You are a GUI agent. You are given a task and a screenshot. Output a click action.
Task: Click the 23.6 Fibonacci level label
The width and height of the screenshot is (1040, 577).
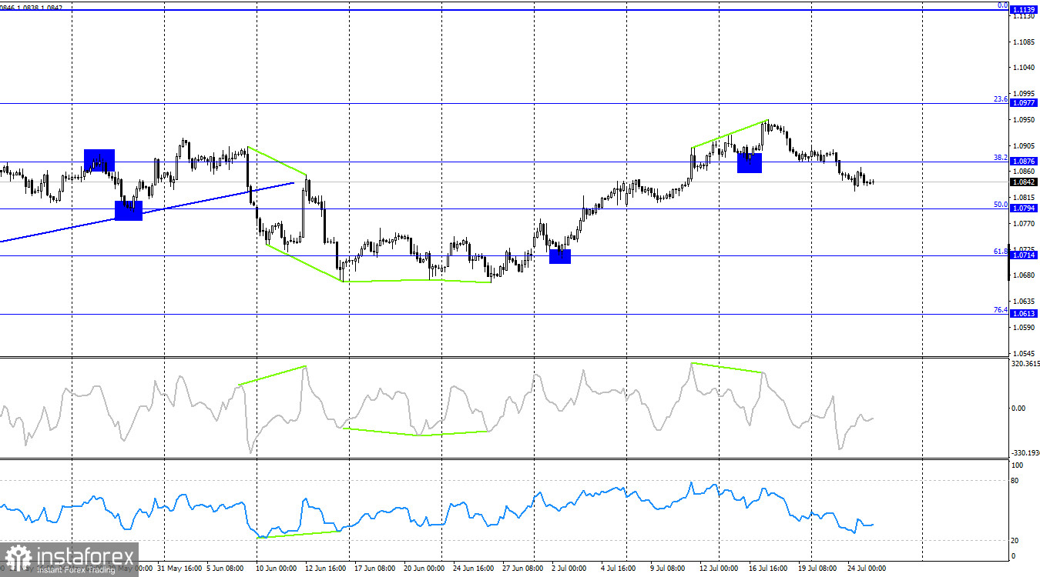tap(1000, 99)
